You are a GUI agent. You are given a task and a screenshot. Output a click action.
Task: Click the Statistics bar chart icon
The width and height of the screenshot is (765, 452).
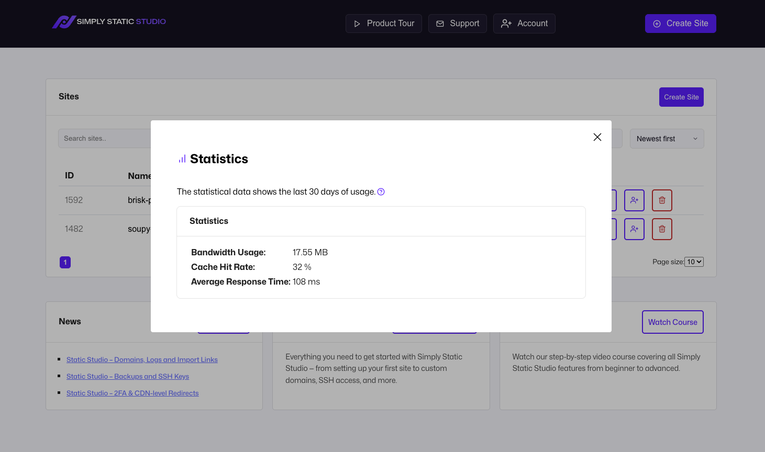182,159
